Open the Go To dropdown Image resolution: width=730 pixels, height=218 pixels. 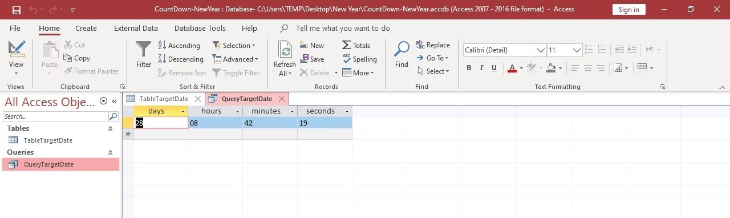[433, 58]
